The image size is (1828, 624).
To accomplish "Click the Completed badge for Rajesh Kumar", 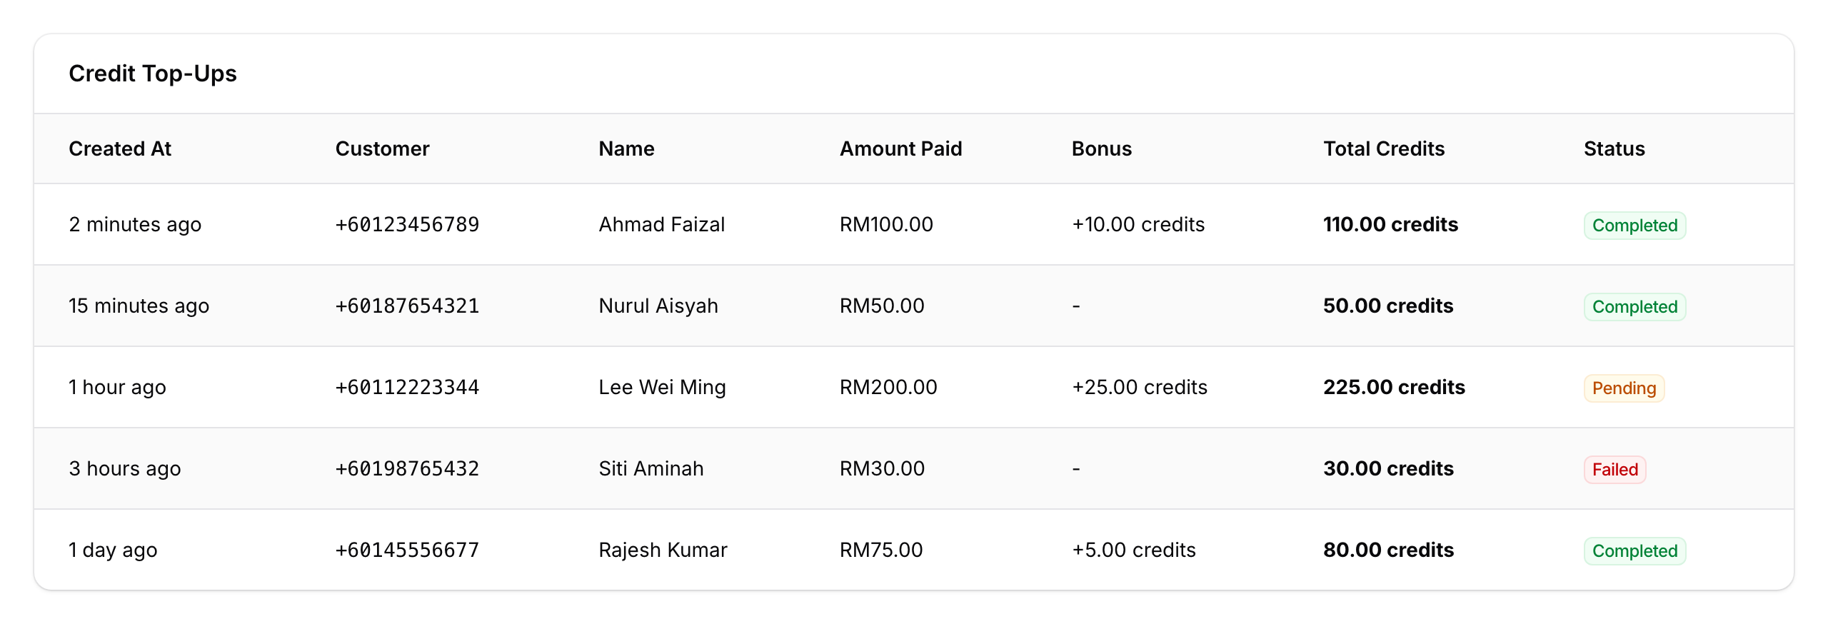I will [1634, 550].
